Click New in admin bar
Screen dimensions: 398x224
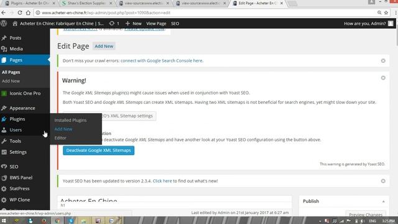137,24
